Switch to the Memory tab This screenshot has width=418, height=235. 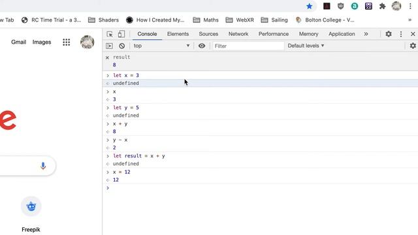coord(308,34)
